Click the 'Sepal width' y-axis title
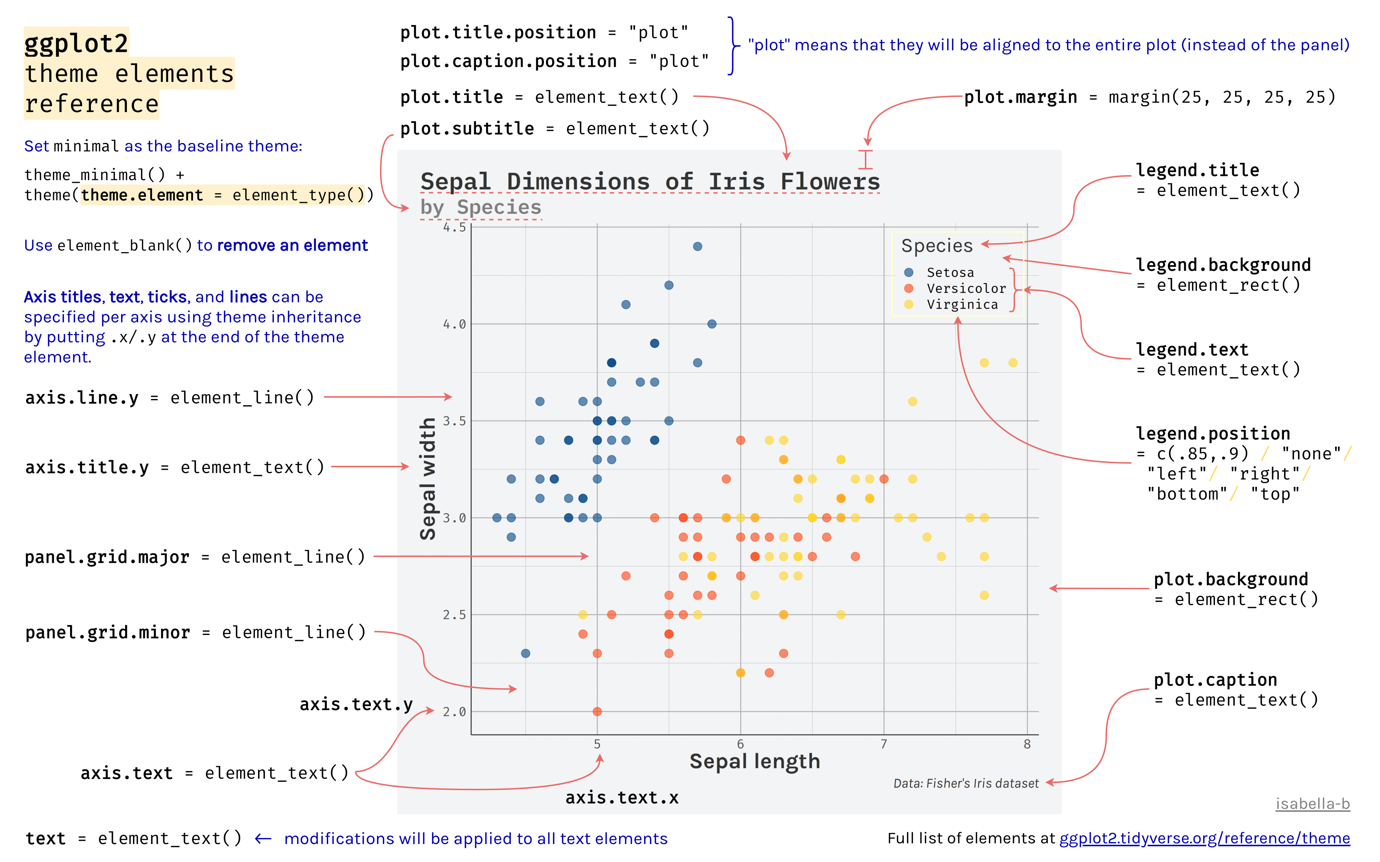The image size is (1380, 862). coord(428,479)
